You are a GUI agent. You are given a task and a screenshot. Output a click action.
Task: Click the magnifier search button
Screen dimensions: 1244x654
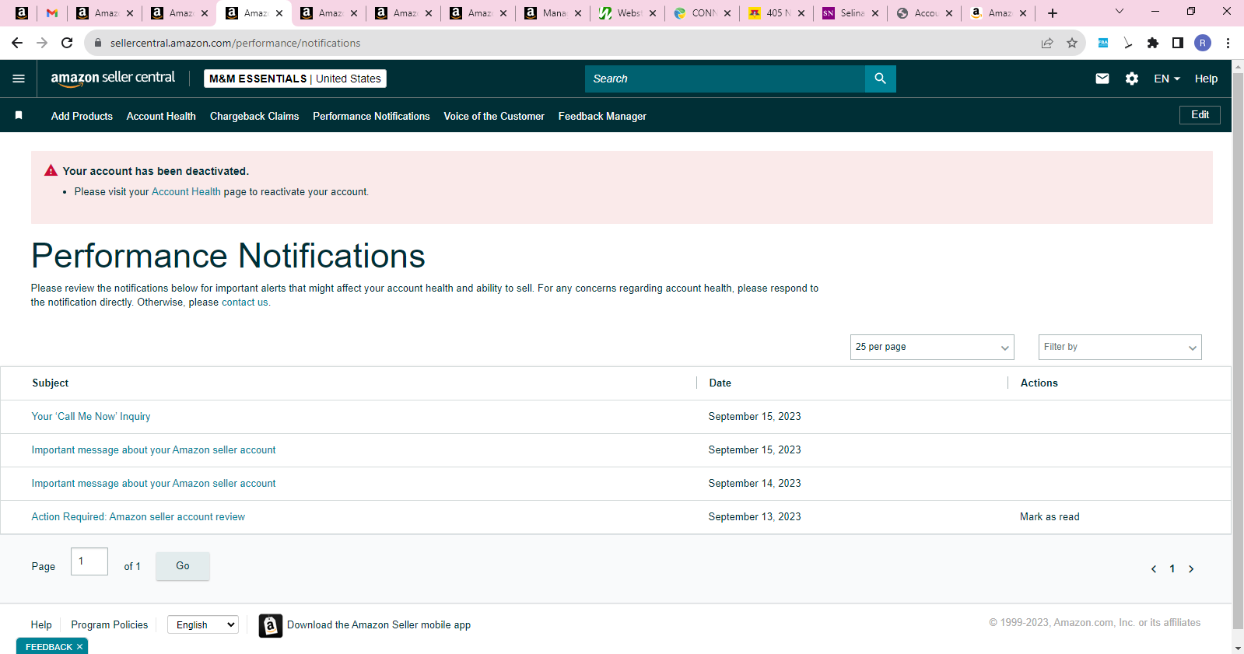point(880,79)
